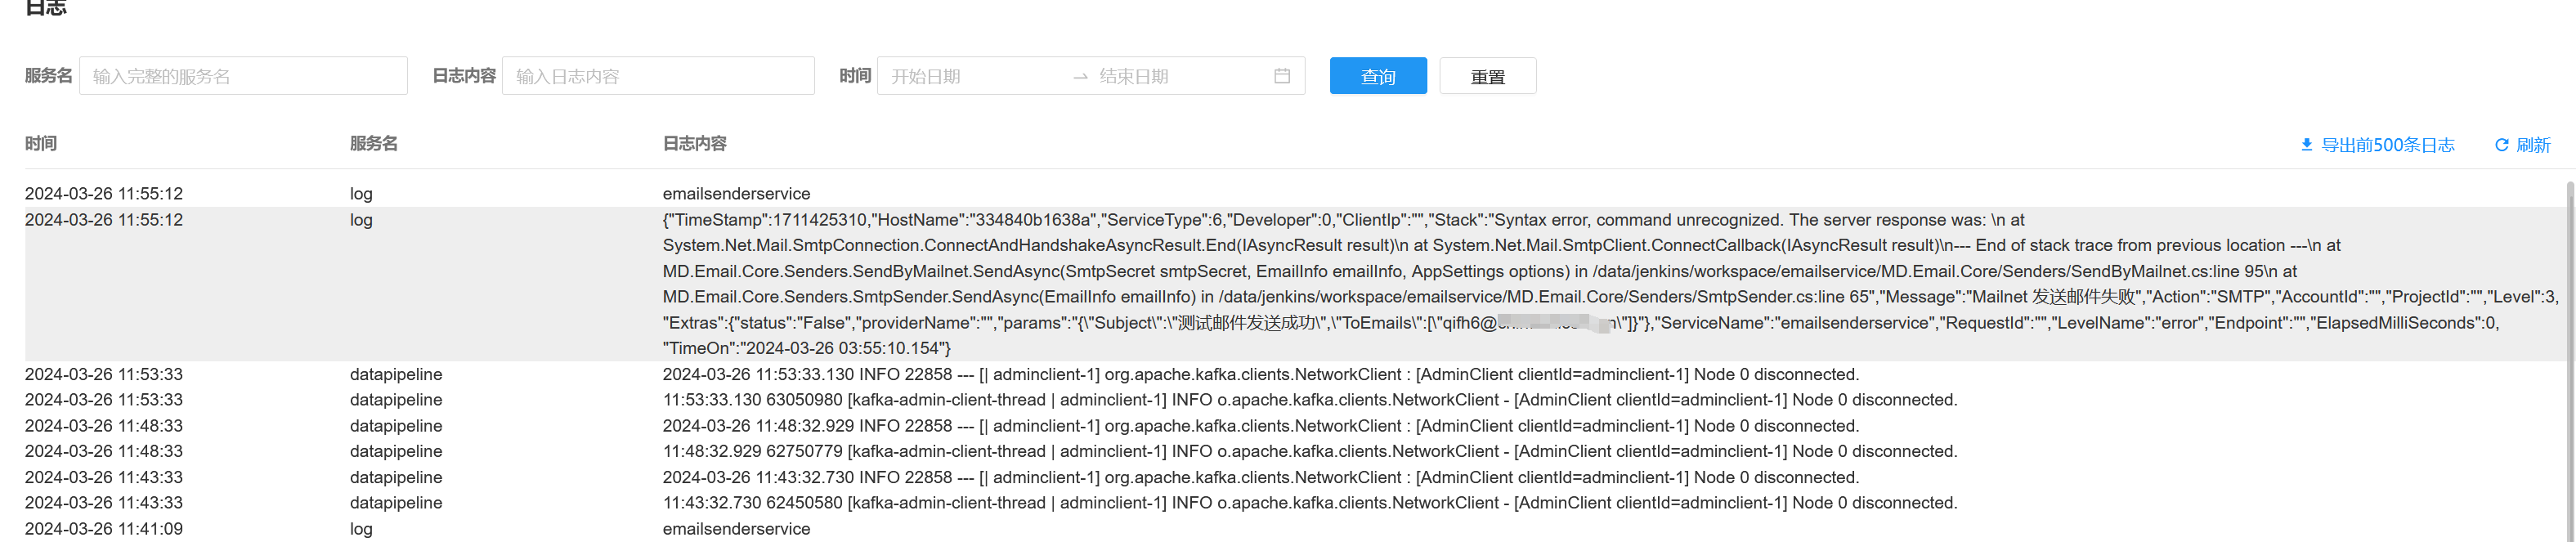Click the 查询 search button

click(x=1378, y=76)
